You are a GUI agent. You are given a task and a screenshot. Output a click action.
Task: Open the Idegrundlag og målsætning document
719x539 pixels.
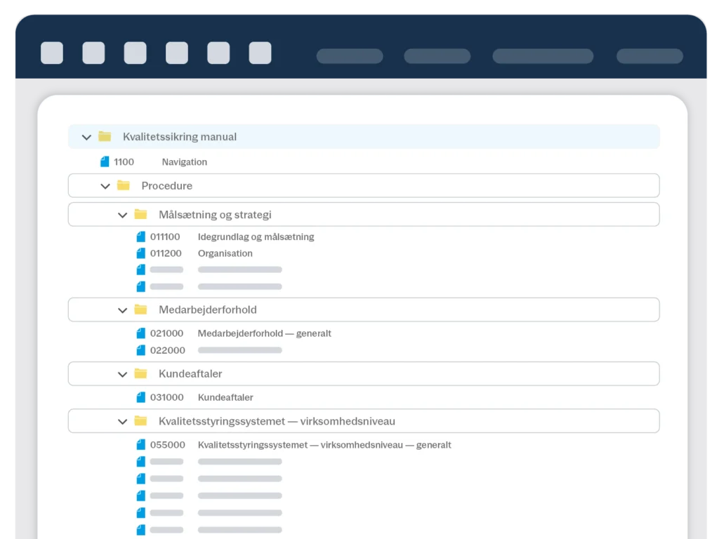256,237
